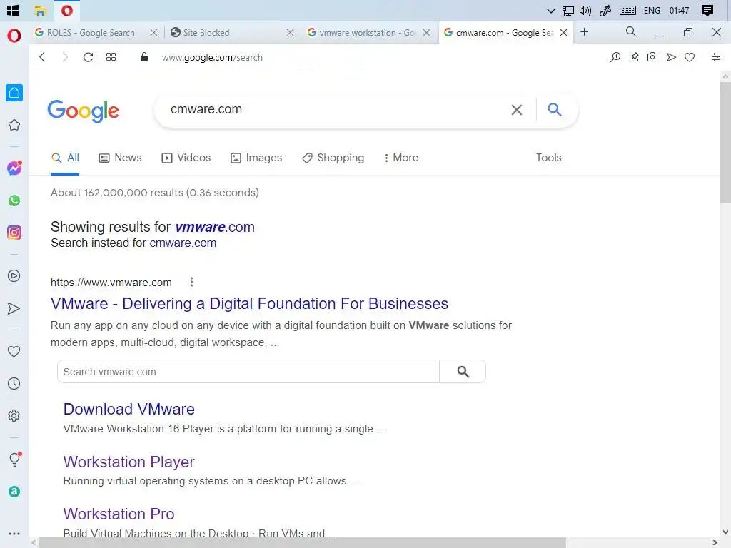Open History clock in sidebar
731x548 pixels.
14,383
